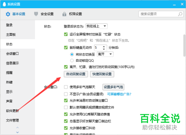Image resolution: width=186 pixels, height=135 pixels.
Task: Click the QQ penguin logo in title bar
Action: pos(4,4)
